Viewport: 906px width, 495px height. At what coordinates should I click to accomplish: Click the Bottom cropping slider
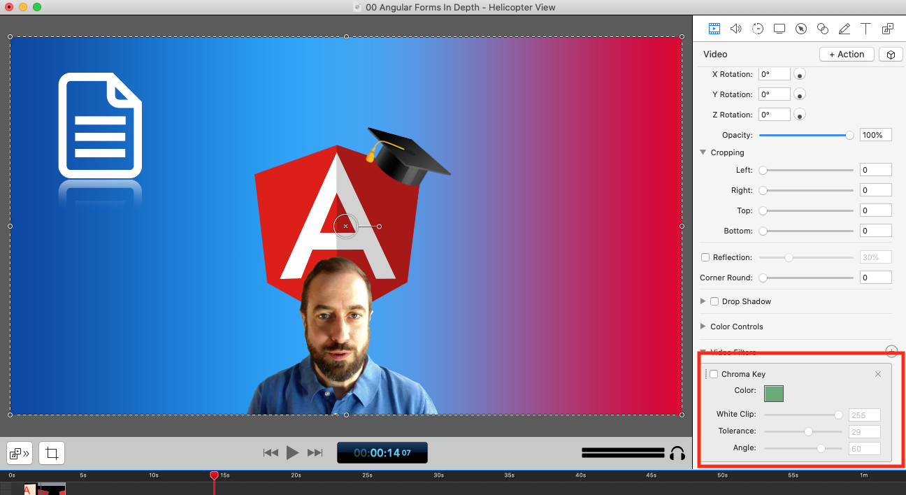807,231
